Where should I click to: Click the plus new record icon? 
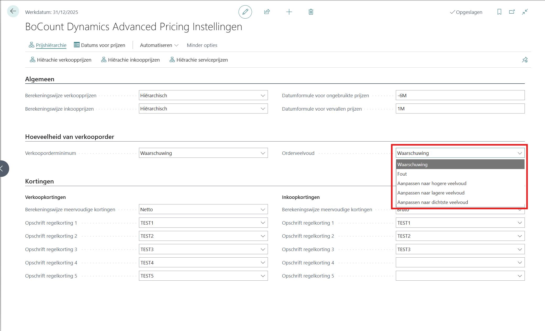point(289,12)
